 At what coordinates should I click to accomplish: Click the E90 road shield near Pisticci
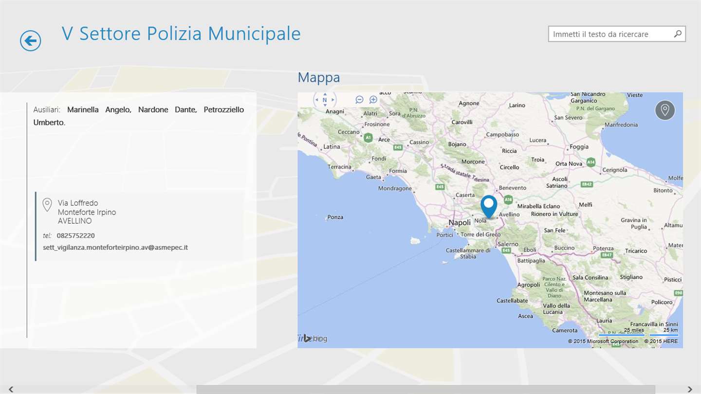[679, 293]
